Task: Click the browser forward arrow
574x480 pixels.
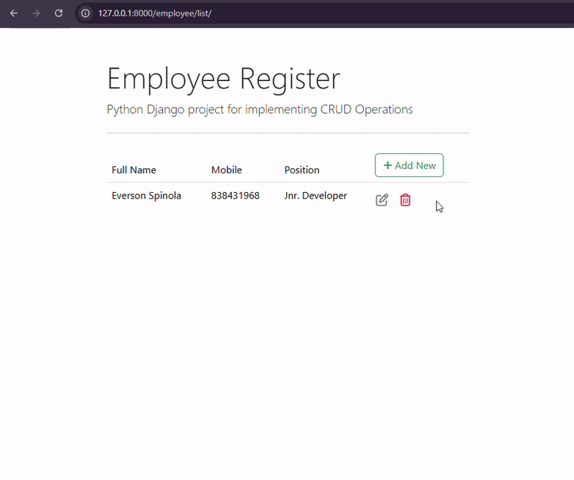Action: pyautogui.click(x=36, y=13)
